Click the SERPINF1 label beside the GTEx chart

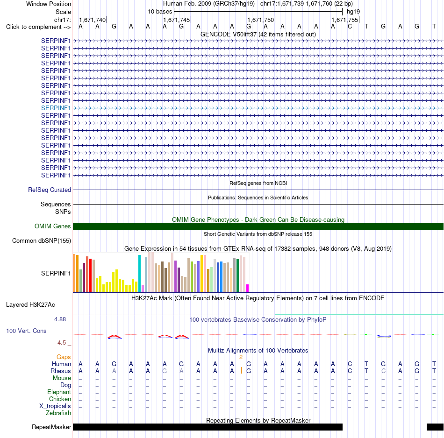pyautogui.click(x=56, y=273)
